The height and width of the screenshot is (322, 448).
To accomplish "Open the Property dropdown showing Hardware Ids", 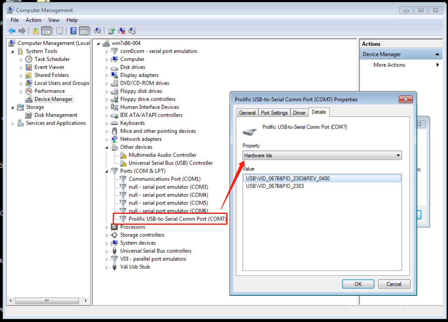I will click(322, 156).
